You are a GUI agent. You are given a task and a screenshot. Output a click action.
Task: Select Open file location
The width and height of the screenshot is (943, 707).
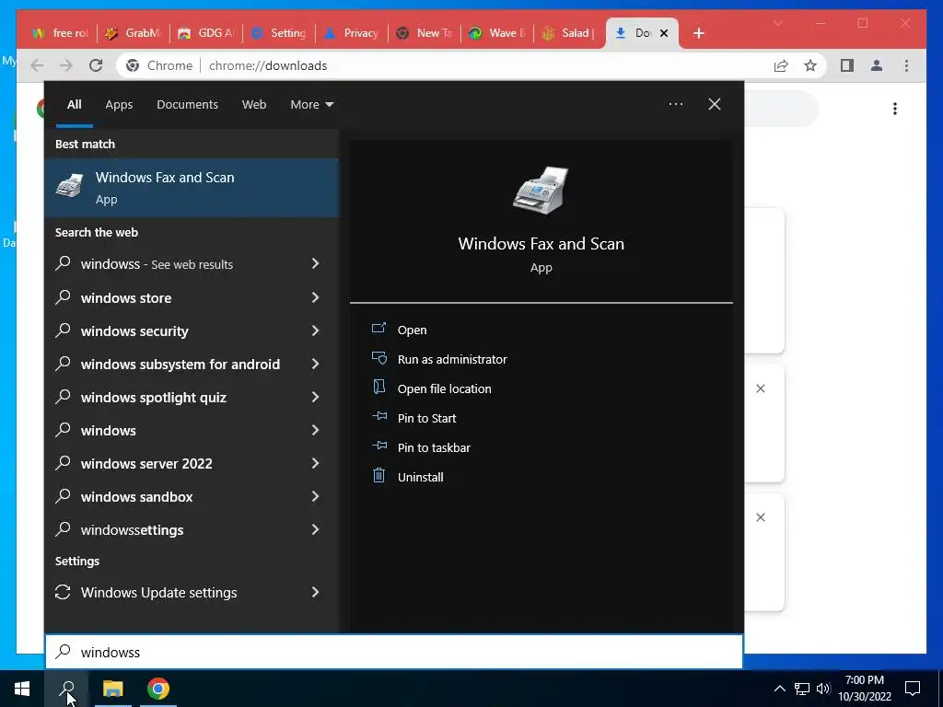(445, 389)
